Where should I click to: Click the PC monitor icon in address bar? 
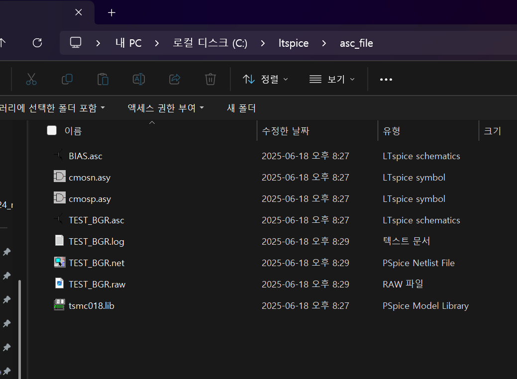pos(76,42)
